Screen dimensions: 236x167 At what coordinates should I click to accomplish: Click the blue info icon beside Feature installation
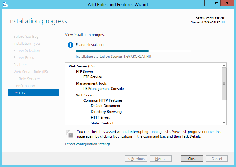(x=71, y=45)
